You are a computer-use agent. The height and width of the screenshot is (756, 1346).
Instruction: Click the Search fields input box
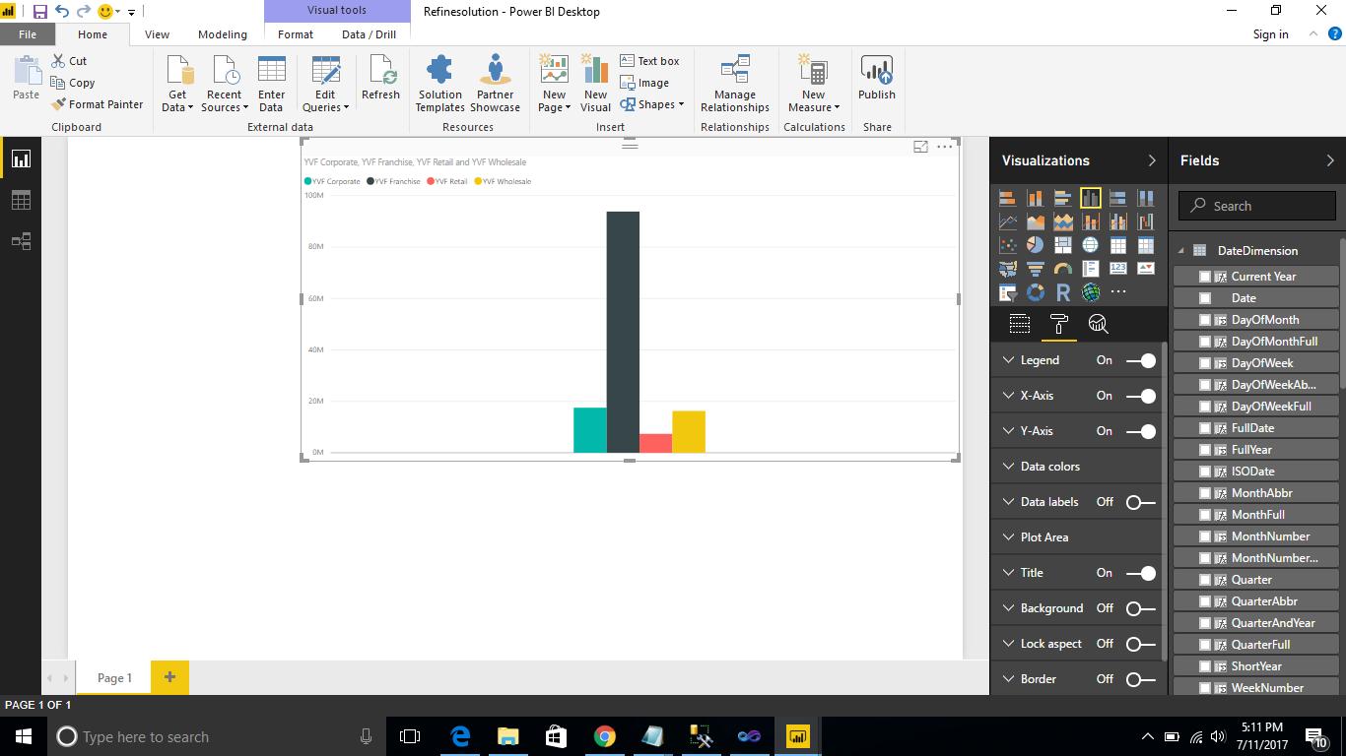pyautogui.click(x=1256, y=206)
